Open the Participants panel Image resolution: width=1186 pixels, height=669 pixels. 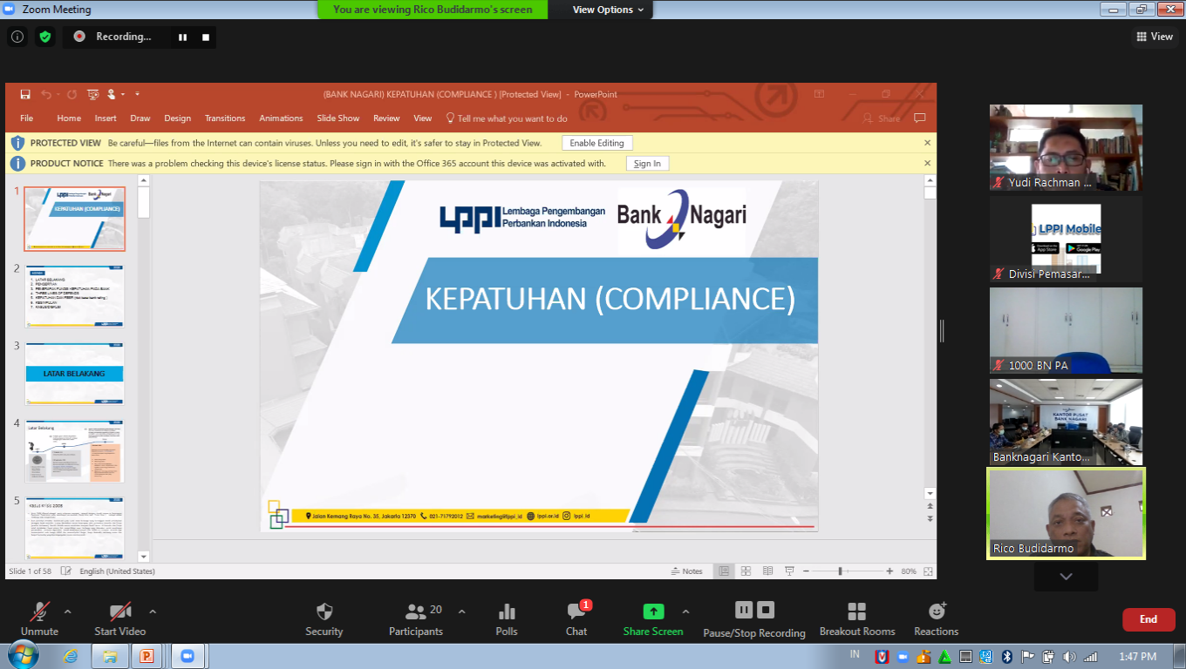pyautogui.click(x=416, y=619)
